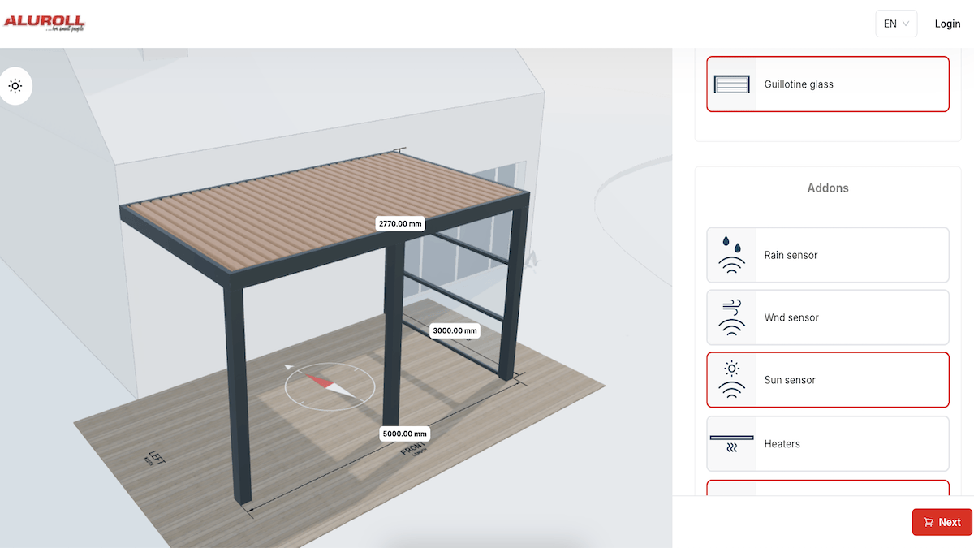Click the shopping cart icon on the Next button
Image resolution: width=974 pixels, height=548 pixels.
(928, 522)
